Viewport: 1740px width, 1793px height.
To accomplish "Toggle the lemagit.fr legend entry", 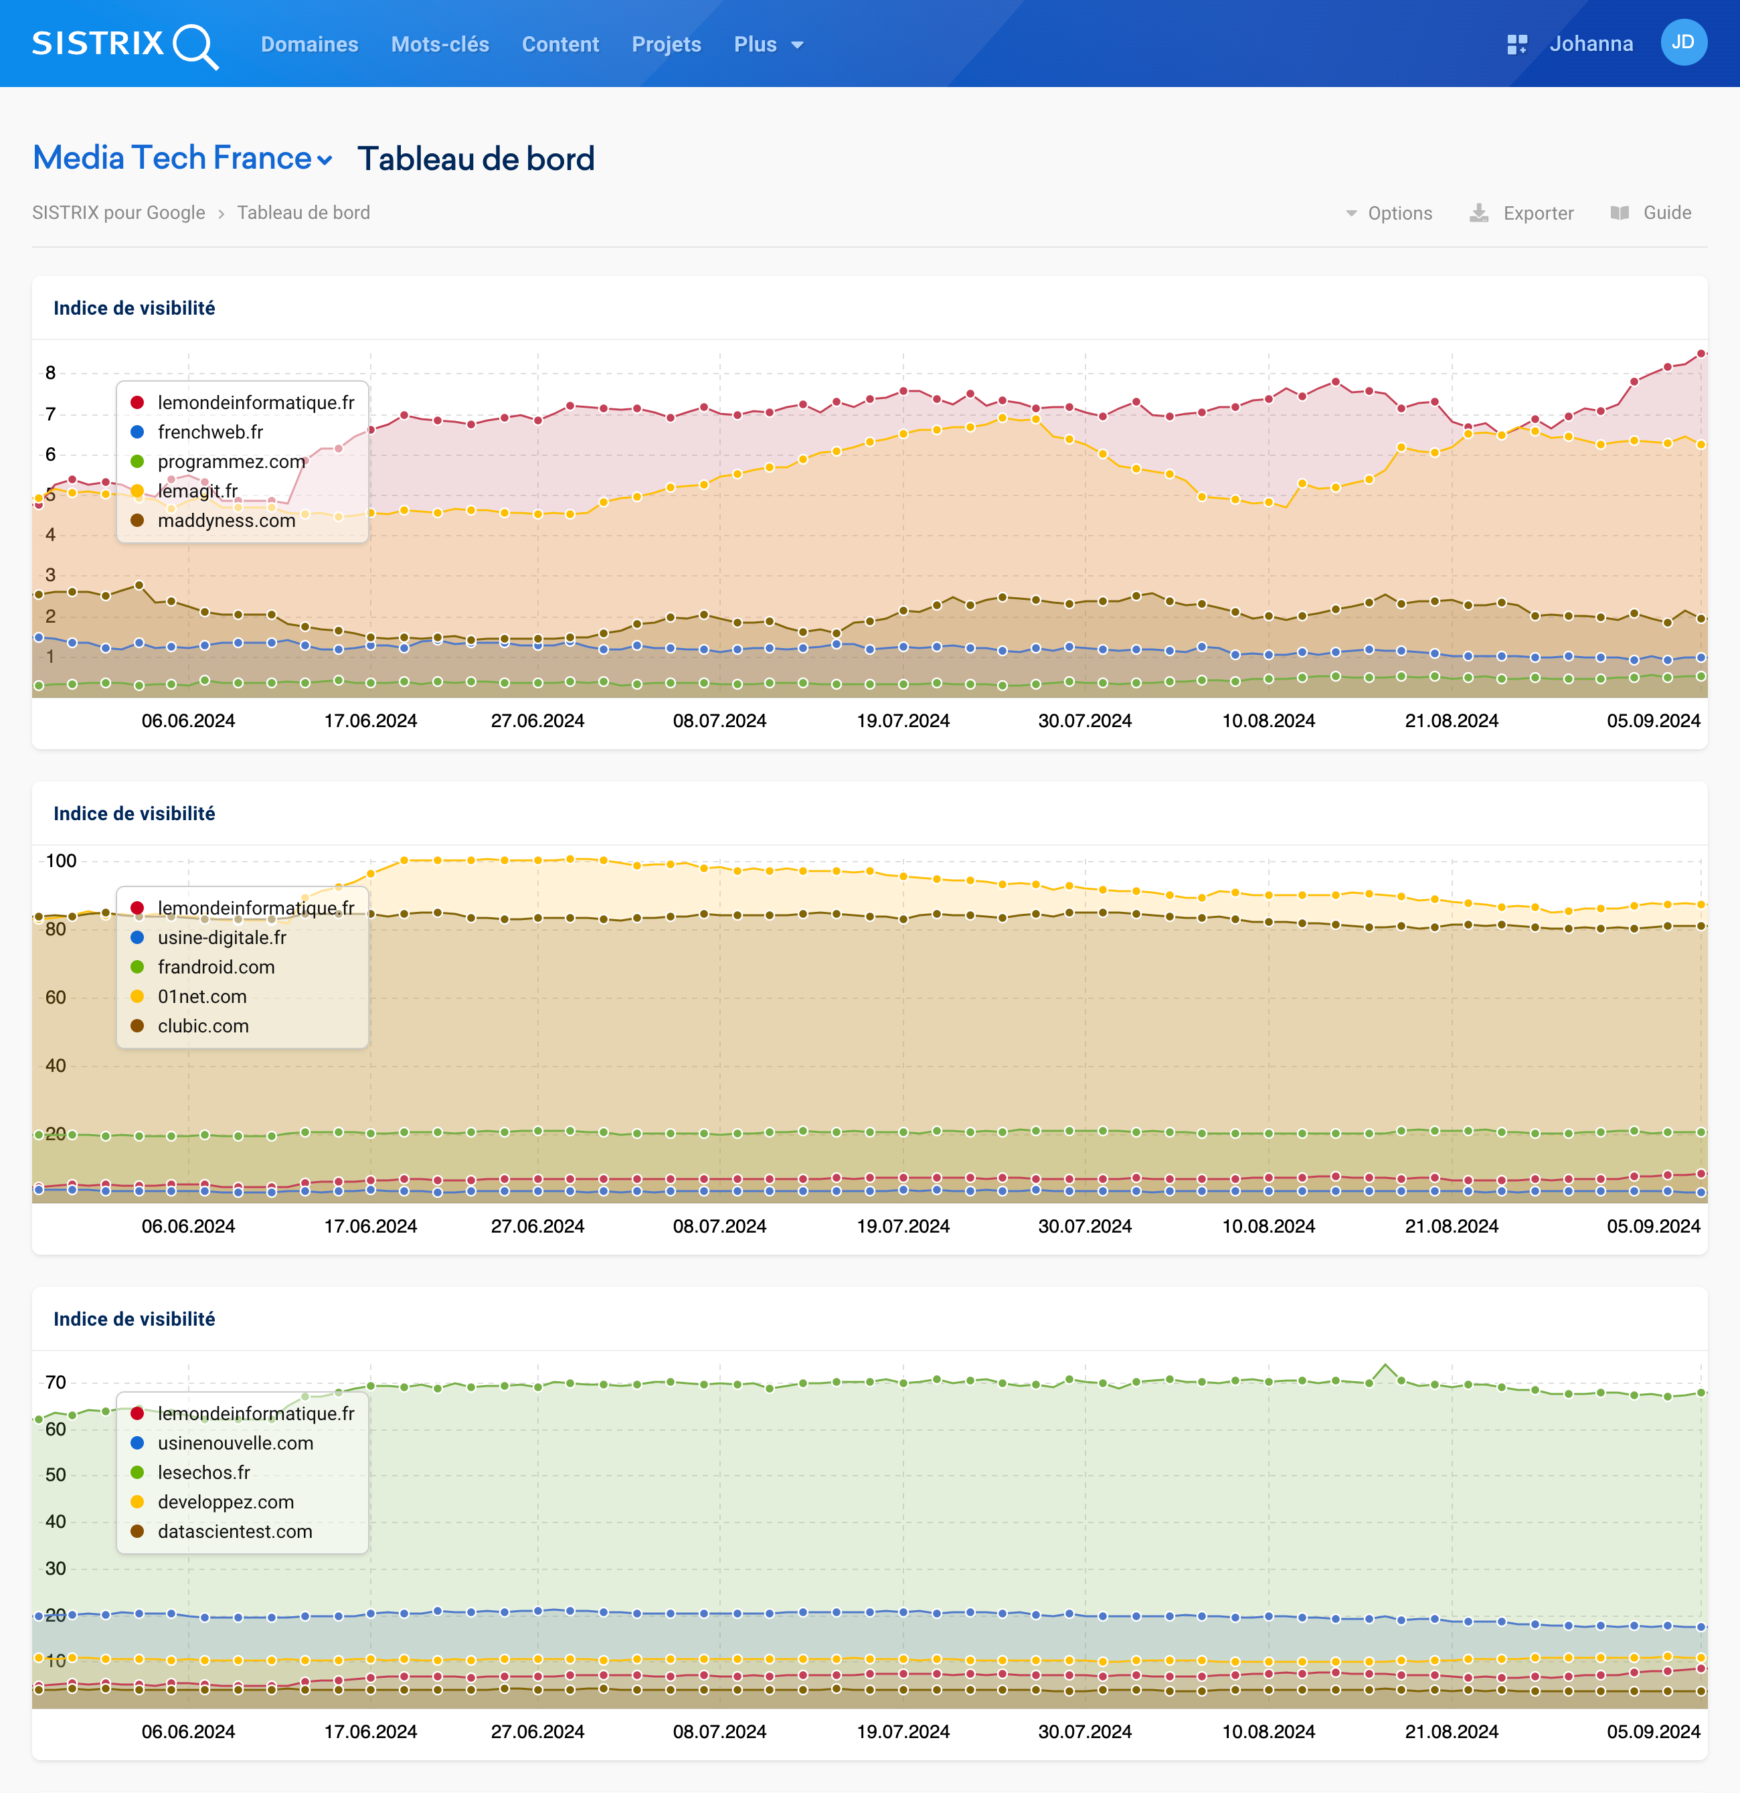I will [x=184, y=491].
